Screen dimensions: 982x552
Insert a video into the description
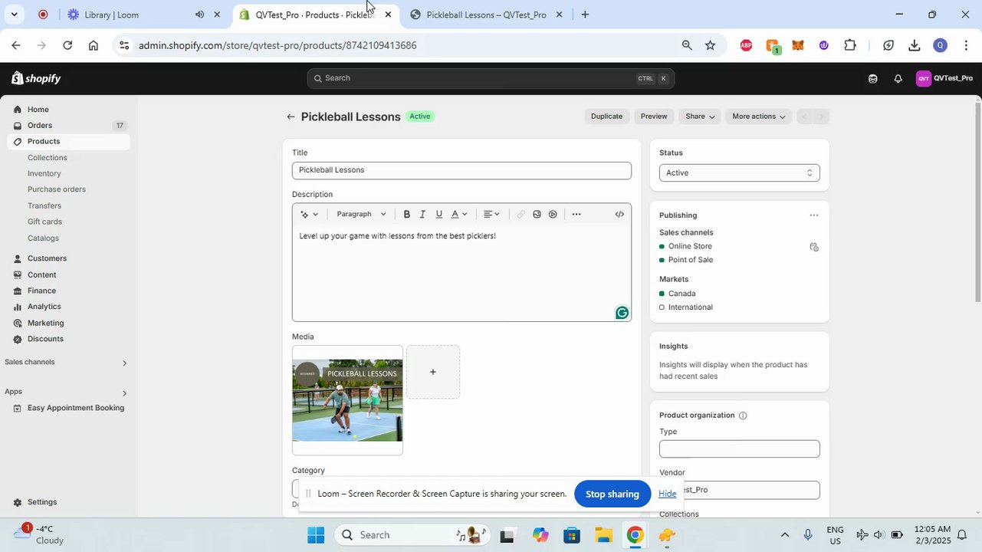[x=553, y=215]
